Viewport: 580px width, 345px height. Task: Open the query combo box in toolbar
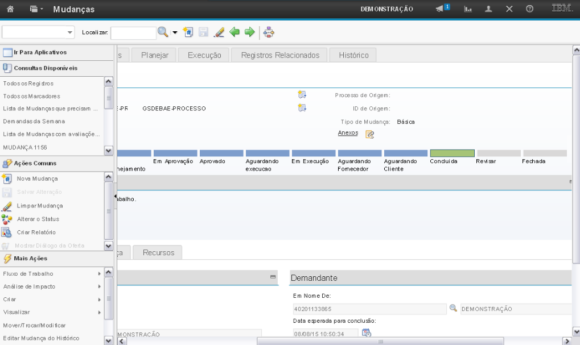[38, 32]
